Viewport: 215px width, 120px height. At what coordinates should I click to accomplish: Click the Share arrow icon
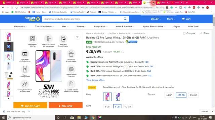(x=201, y=33)
